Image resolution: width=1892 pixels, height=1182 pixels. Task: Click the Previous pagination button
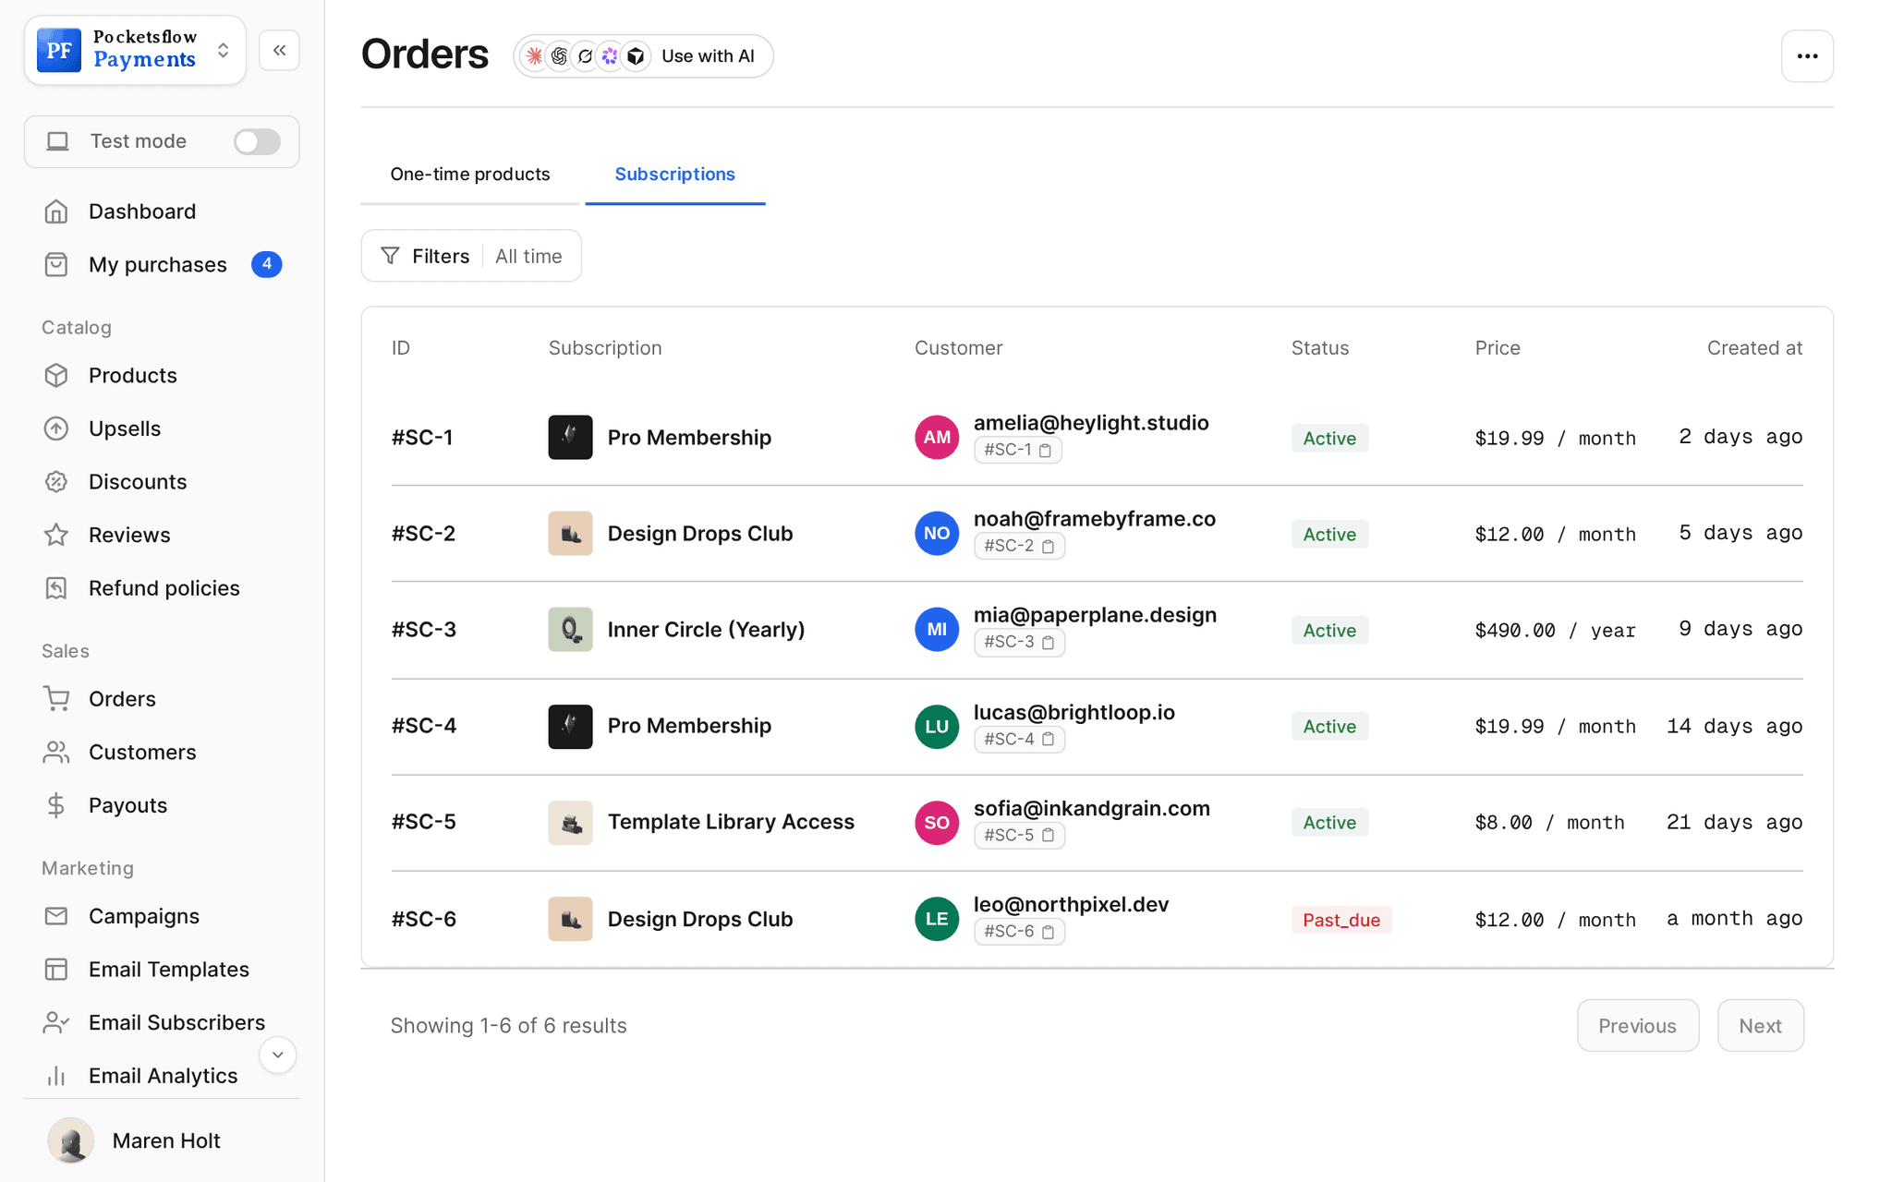point(1637,1025)
